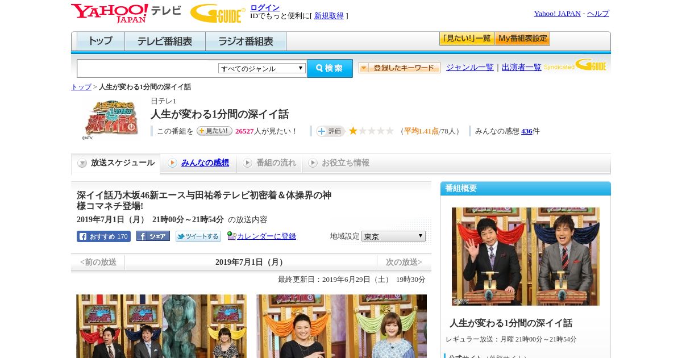This screenshot has height=358, width=682.
Task: Select the ラジオ番組表 tab
Action: point(246,41)
